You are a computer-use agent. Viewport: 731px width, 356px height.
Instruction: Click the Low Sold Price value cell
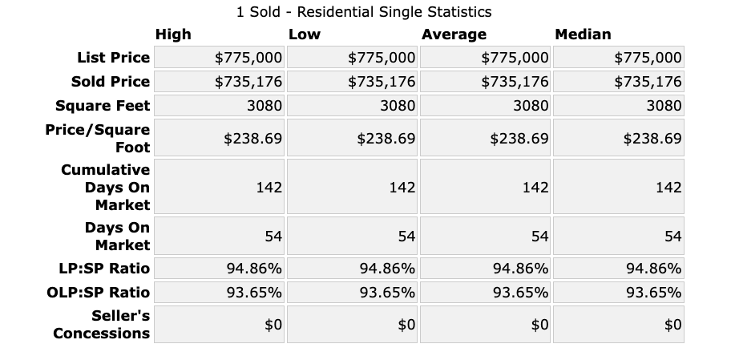pyautogui.click(x=352, y=82)
